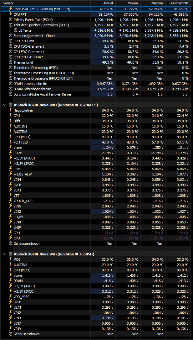
Task: Select the 3VSB row label in NCT5585D group
Action: tap(17, 302)
